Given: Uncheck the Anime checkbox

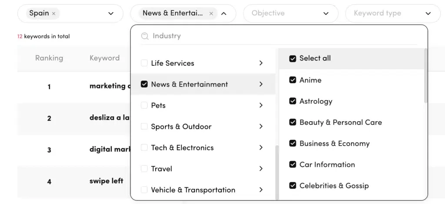Looking at the screenshot, I should point(292,80).
